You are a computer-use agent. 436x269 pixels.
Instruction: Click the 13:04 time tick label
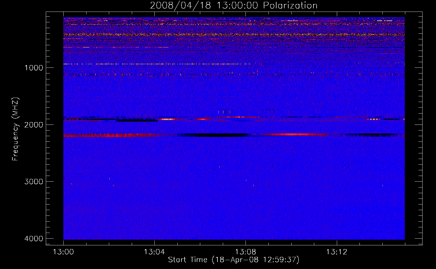pyautogui.click(x=154, y=252)
